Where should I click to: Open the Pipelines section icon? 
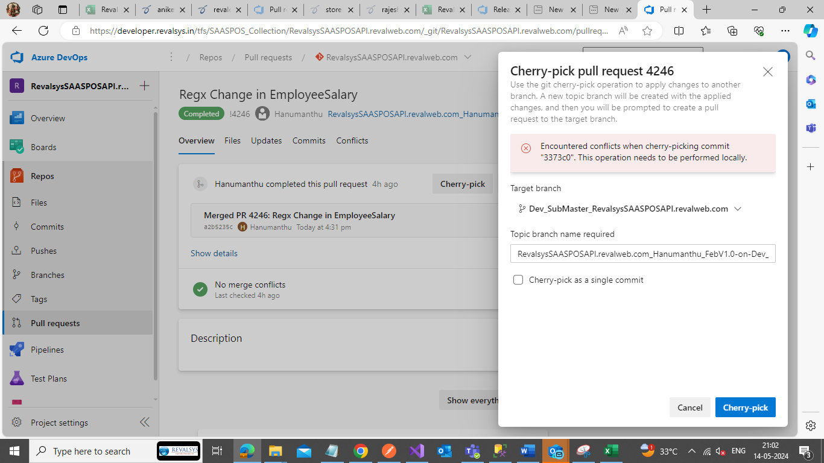click(17, 350)
